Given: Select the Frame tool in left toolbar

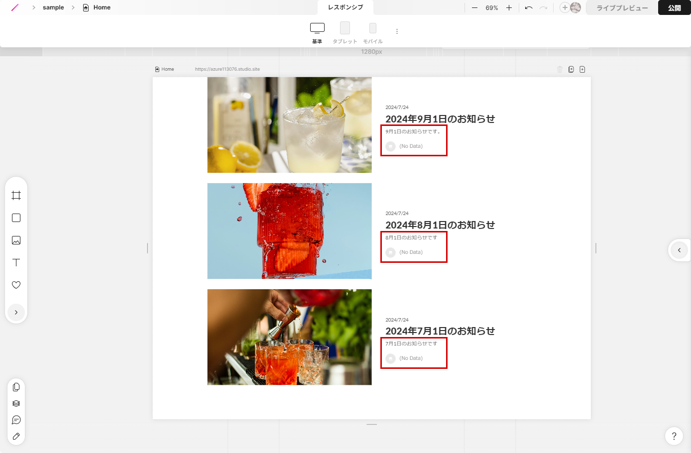Looking at the screenshot, I should click(x=16, y=195).
